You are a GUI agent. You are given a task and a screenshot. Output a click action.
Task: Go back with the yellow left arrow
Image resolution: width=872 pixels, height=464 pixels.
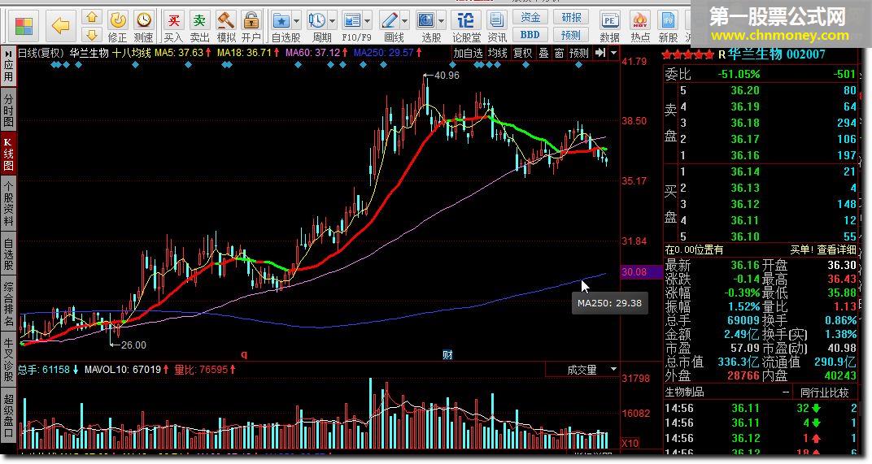pos(60,25)
